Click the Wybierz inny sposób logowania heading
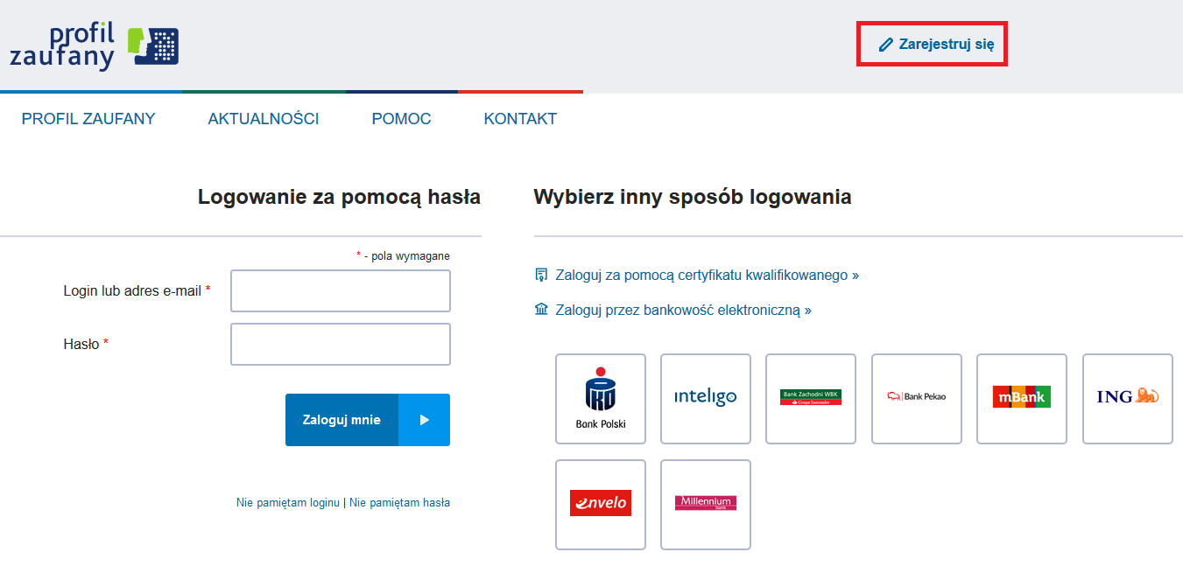 pos(693,197)
